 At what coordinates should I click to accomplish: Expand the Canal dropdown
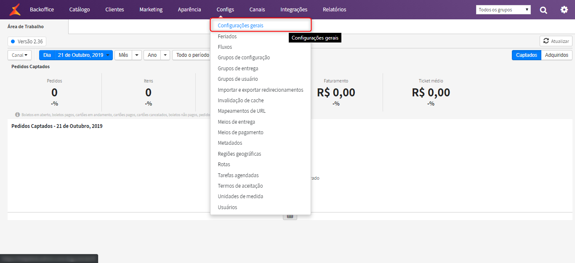click(19, 55)
